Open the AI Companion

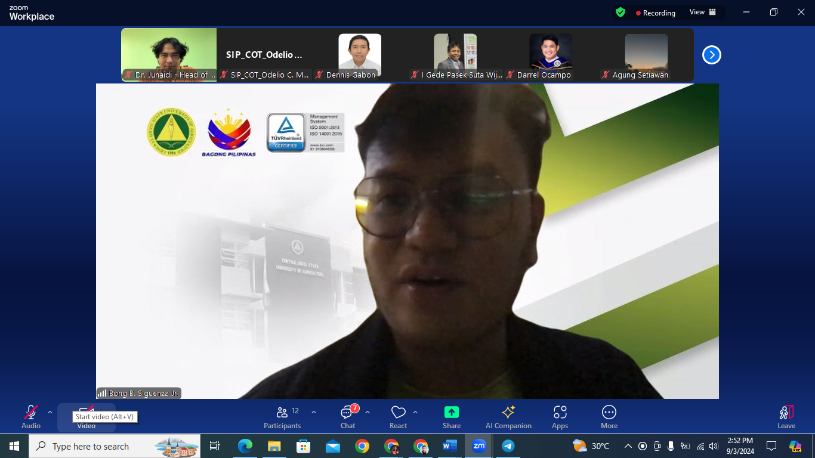click(508, 417)
